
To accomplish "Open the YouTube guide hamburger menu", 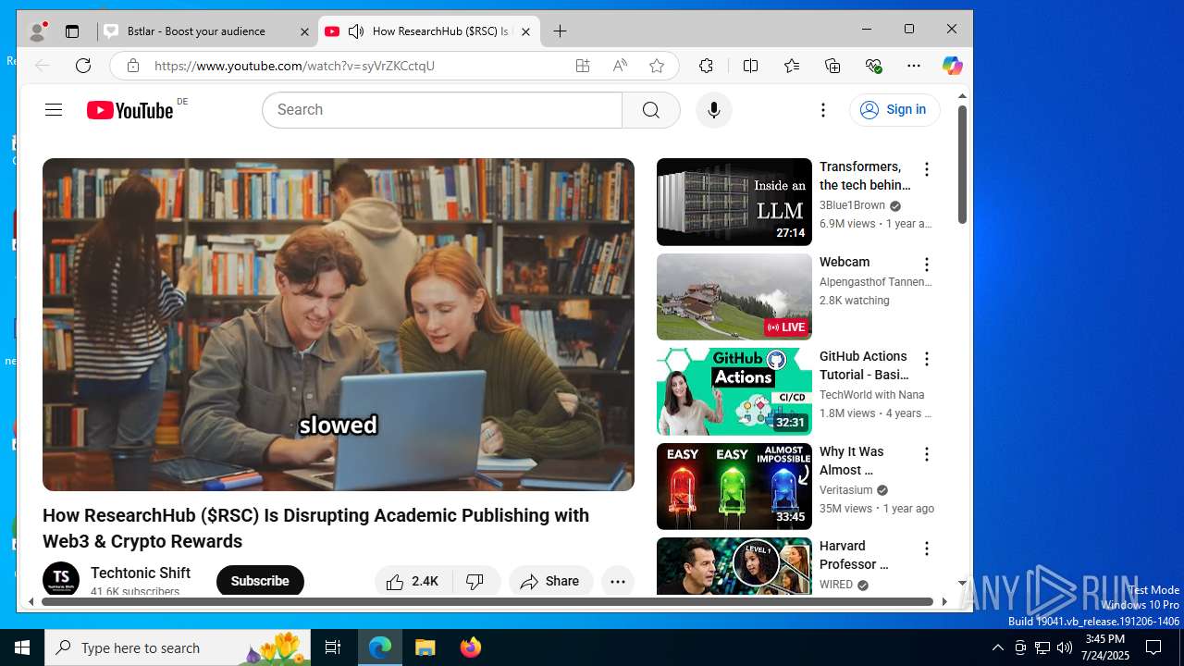I will [54, 110].
